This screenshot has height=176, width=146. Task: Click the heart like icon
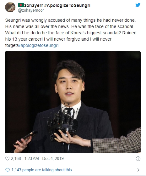[8, 159]
